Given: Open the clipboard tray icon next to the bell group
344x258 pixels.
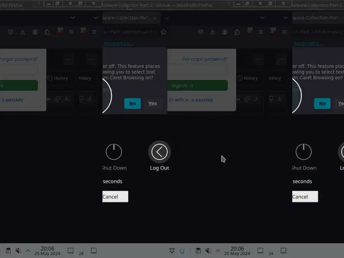Looking at the screenshot, I should (198, 251).
